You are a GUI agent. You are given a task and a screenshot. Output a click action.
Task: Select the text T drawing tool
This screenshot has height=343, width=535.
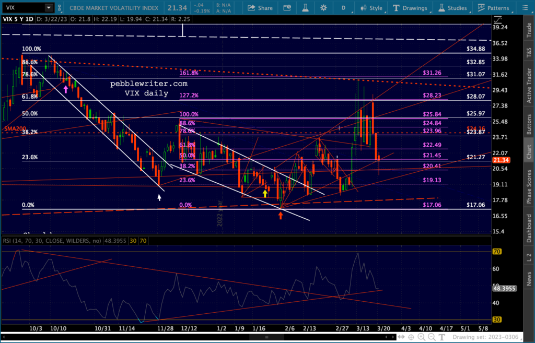tap(441, 337)
